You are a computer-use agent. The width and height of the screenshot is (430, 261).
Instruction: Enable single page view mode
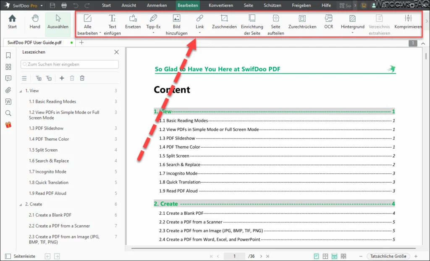(316, 256)
